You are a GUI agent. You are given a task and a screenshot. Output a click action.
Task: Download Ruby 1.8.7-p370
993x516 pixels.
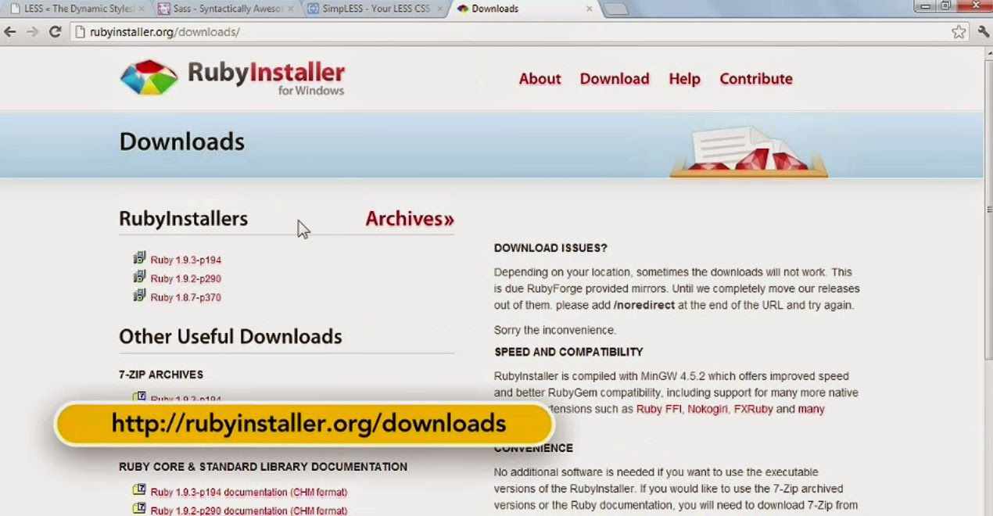[x=185, y=297]
